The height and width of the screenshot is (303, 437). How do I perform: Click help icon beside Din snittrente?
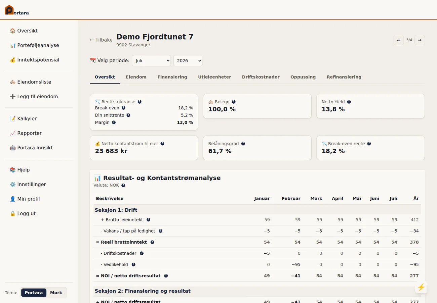click(x=128, y=115)
